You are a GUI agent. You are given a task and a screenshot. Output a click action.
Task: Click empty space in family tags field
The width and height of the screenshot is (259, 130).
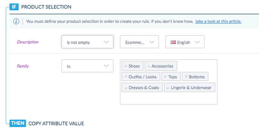tap(168, 98)
